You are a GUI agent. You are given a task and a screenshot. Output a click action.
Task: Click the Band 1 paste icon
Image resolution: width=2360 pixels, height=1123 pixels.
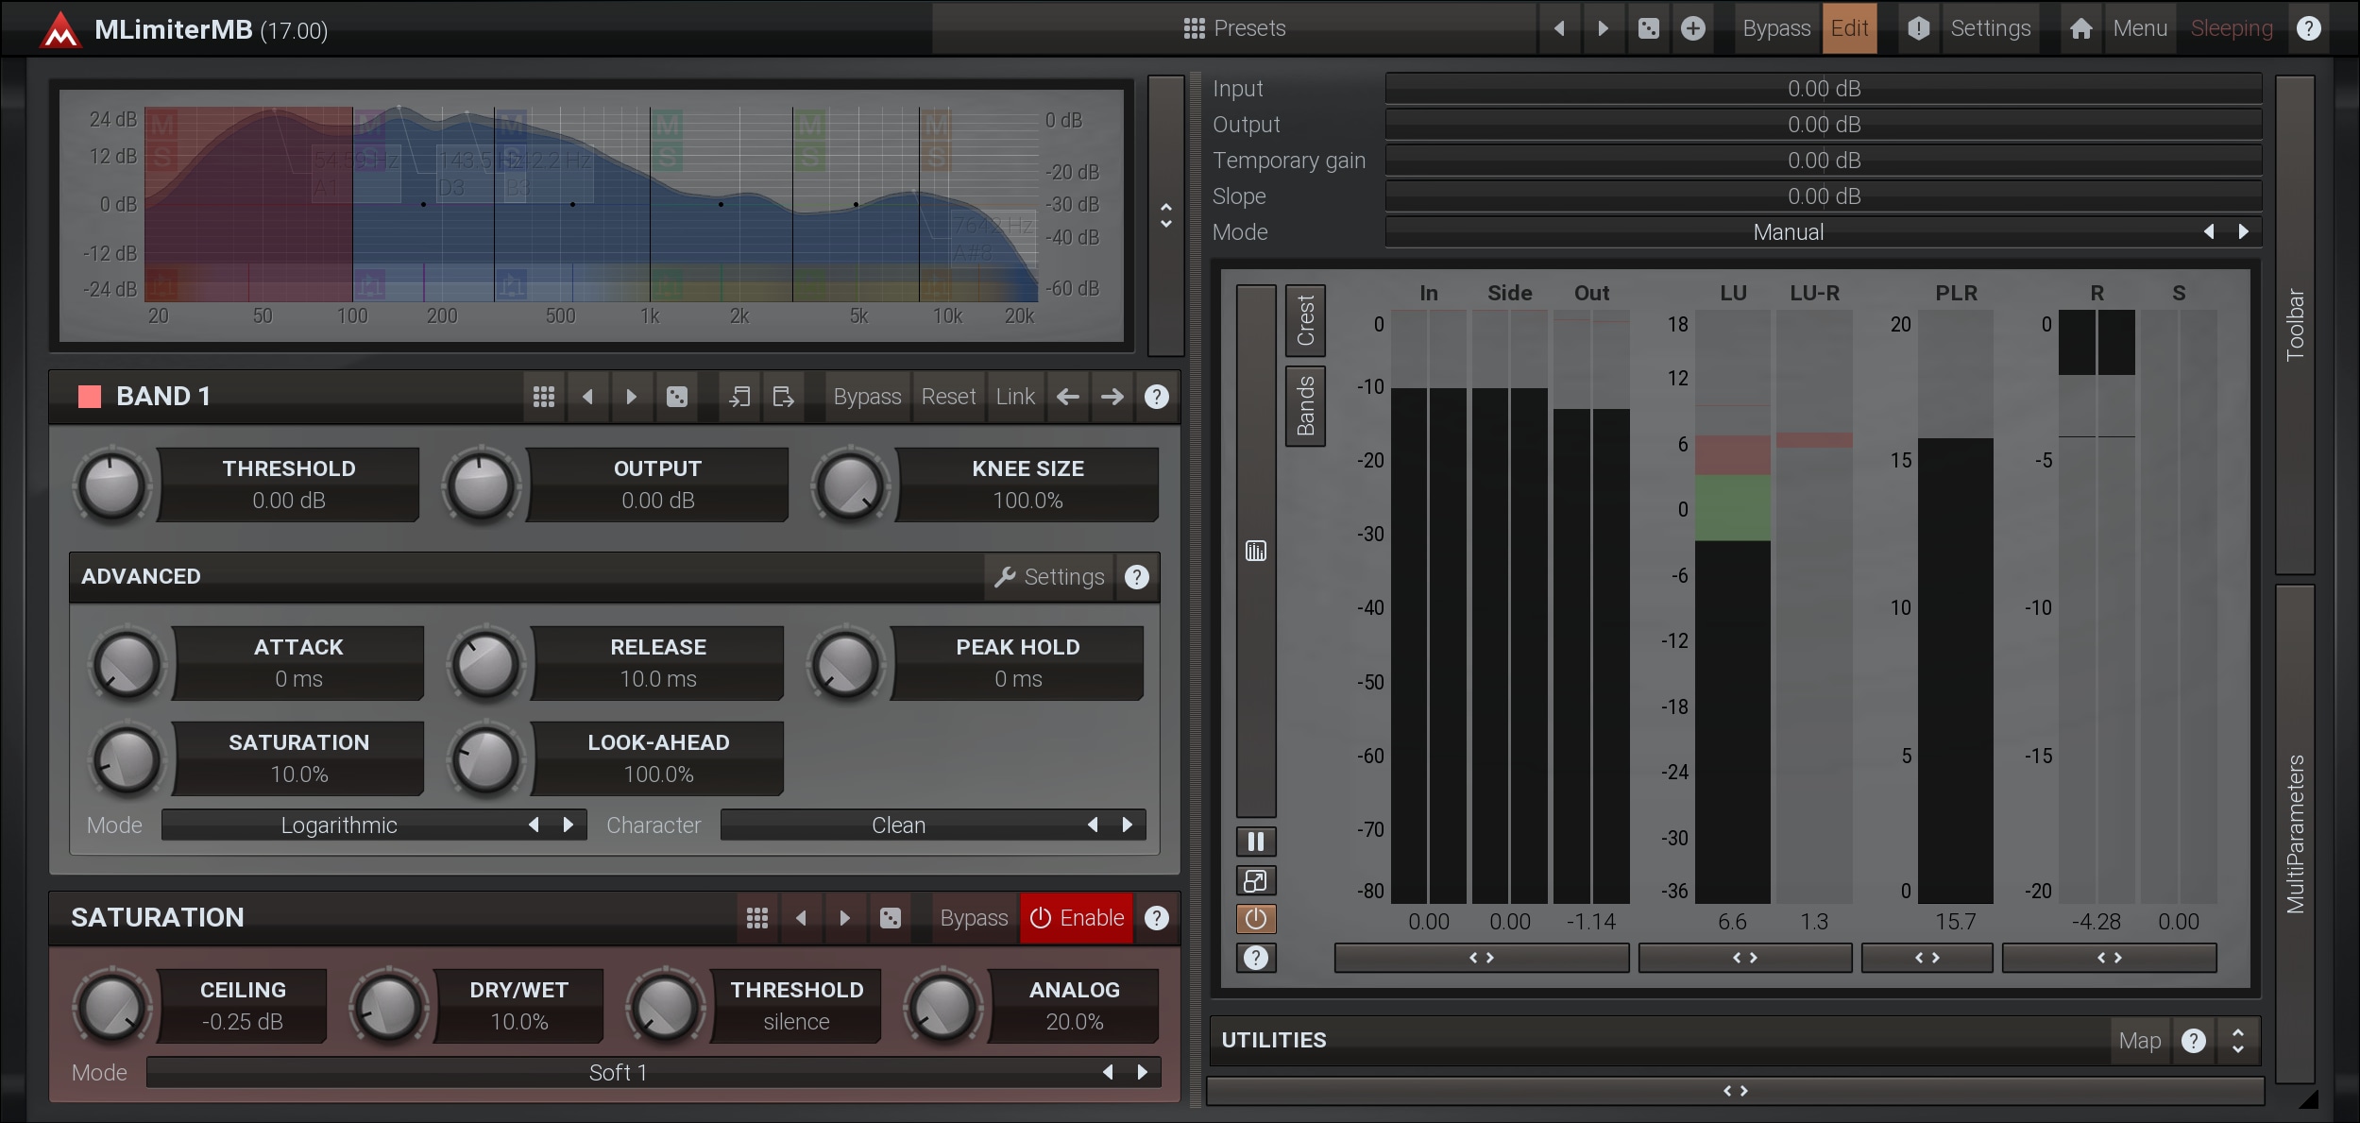tap(783, 397)
